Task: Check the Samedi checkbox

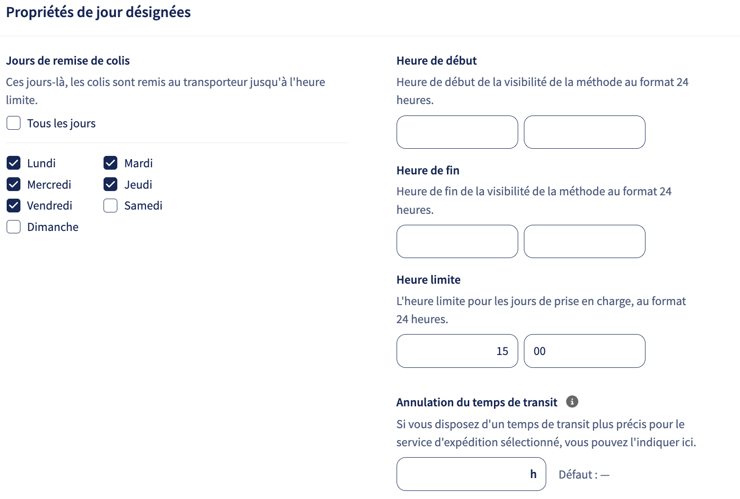Action: pyautogui.click(x=111, y=205)
